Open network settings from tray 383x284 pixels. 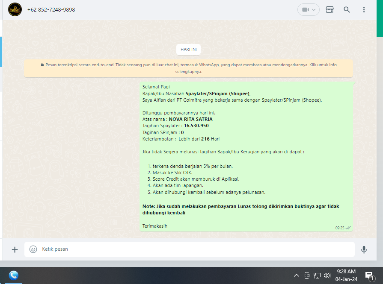pyautogui.click(x=317, y=276)
